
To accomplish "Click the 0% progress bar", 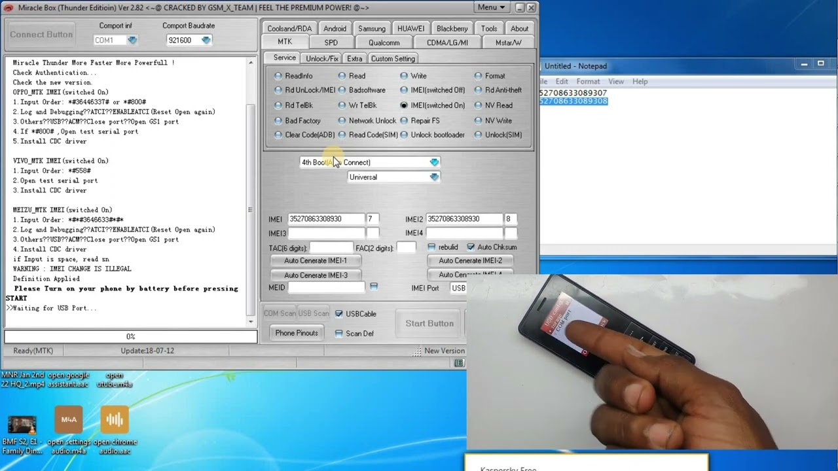I will pos(131,336).
